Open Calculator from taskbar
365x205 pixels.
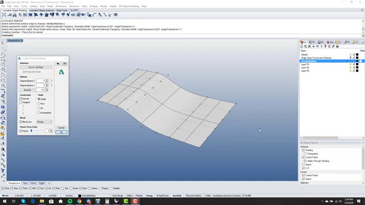pyautogui.click(x=107, y=201)
